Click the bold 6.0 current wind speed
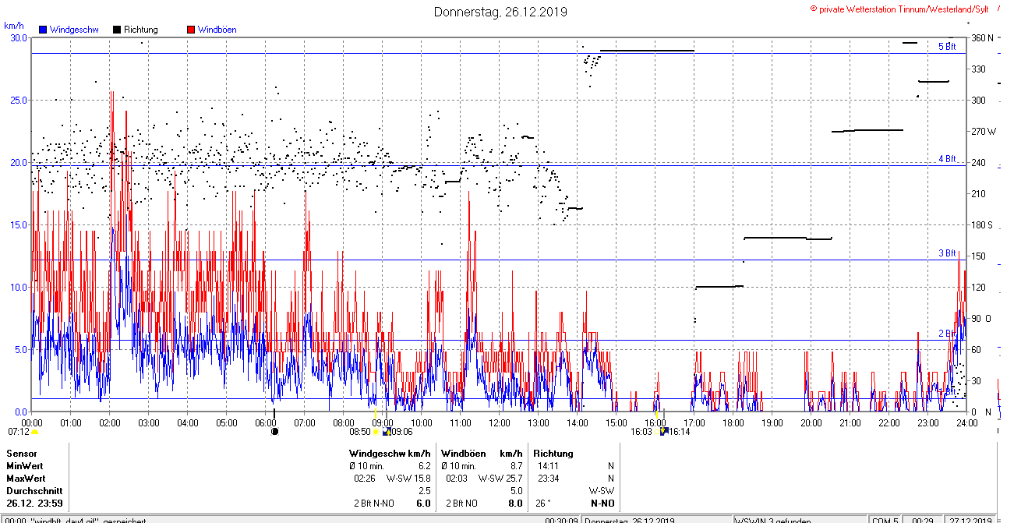Viewport: 1021px width, 523px height. pyautogui.click(x=423, y=504)
